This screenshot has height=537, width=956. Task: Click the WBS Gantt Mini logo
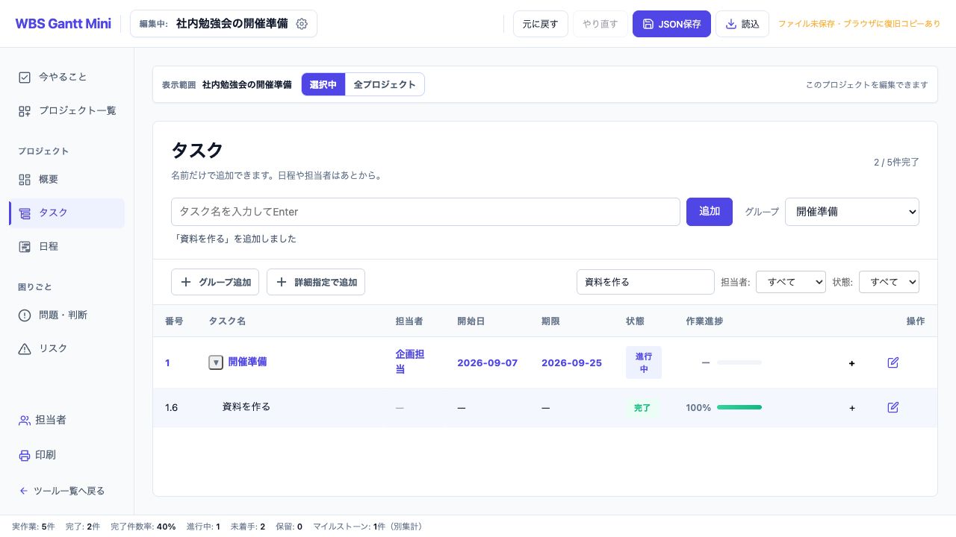point(63,23)
